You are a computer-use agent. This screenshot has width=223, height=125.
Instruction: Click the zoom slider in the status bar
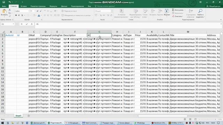point(208,119)
